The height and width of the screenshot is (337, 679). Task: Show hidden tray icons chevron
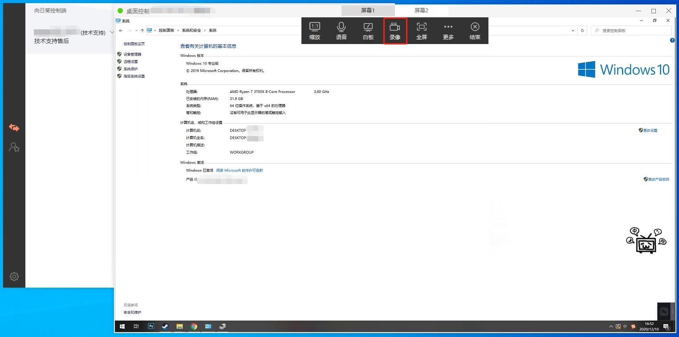tap(611, 327)
